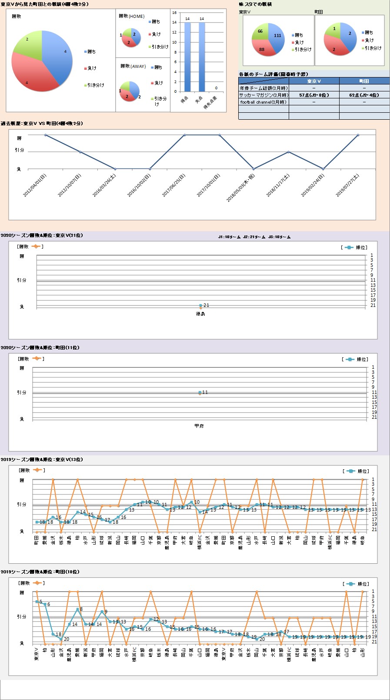Click the heading 東京Vから見た町田との戦績(4勝4敗2分)

[x=45, y=4]
